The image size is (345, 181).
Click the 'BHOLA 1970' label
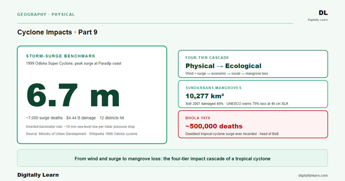pos(197,118)
